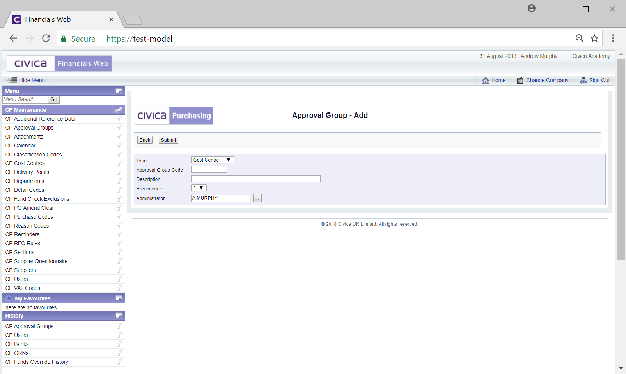Toggle the History panel collapse icon
Image resolution: width=626 pixels, height=374 pixels.
coord(119,316)
